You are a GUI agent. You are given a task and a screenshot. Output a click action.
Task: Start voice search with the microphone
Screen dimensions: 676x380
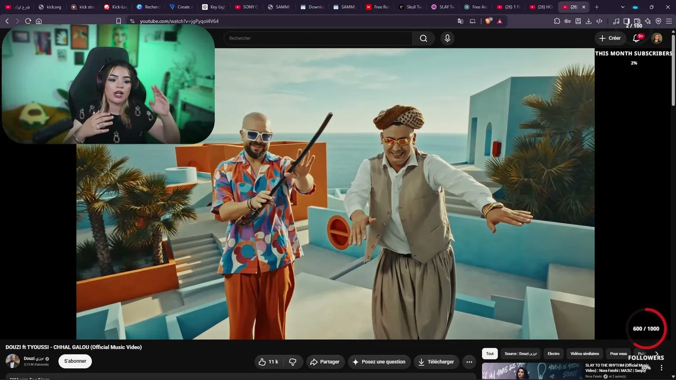coord(447,38)
